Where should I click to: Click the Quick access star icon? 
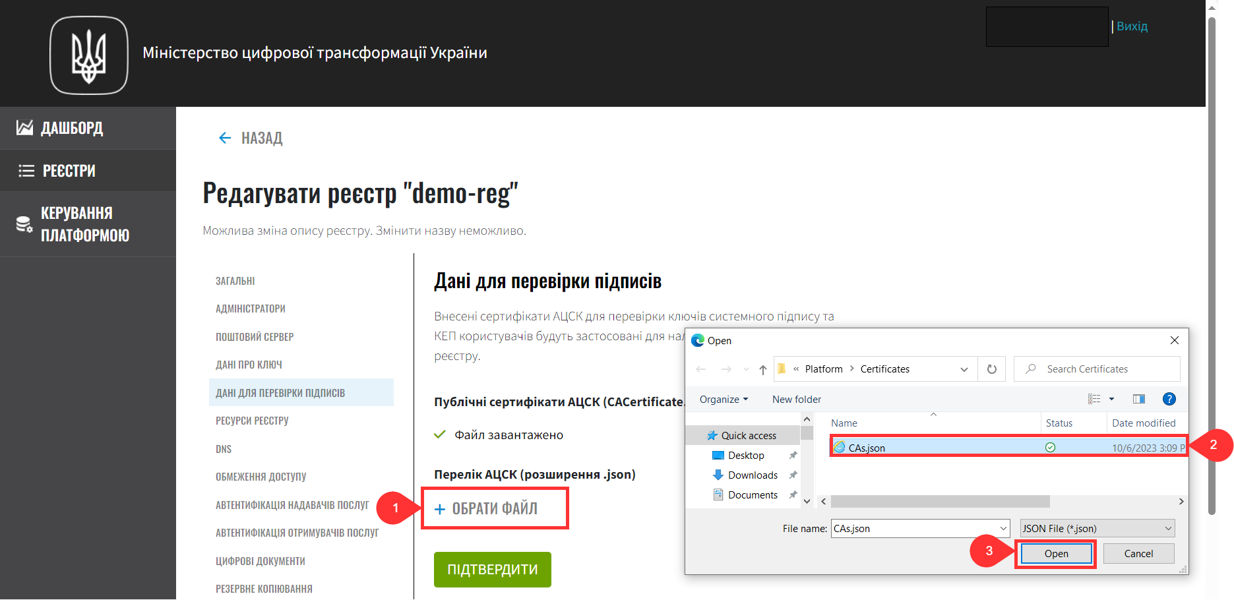coord(712,436)
